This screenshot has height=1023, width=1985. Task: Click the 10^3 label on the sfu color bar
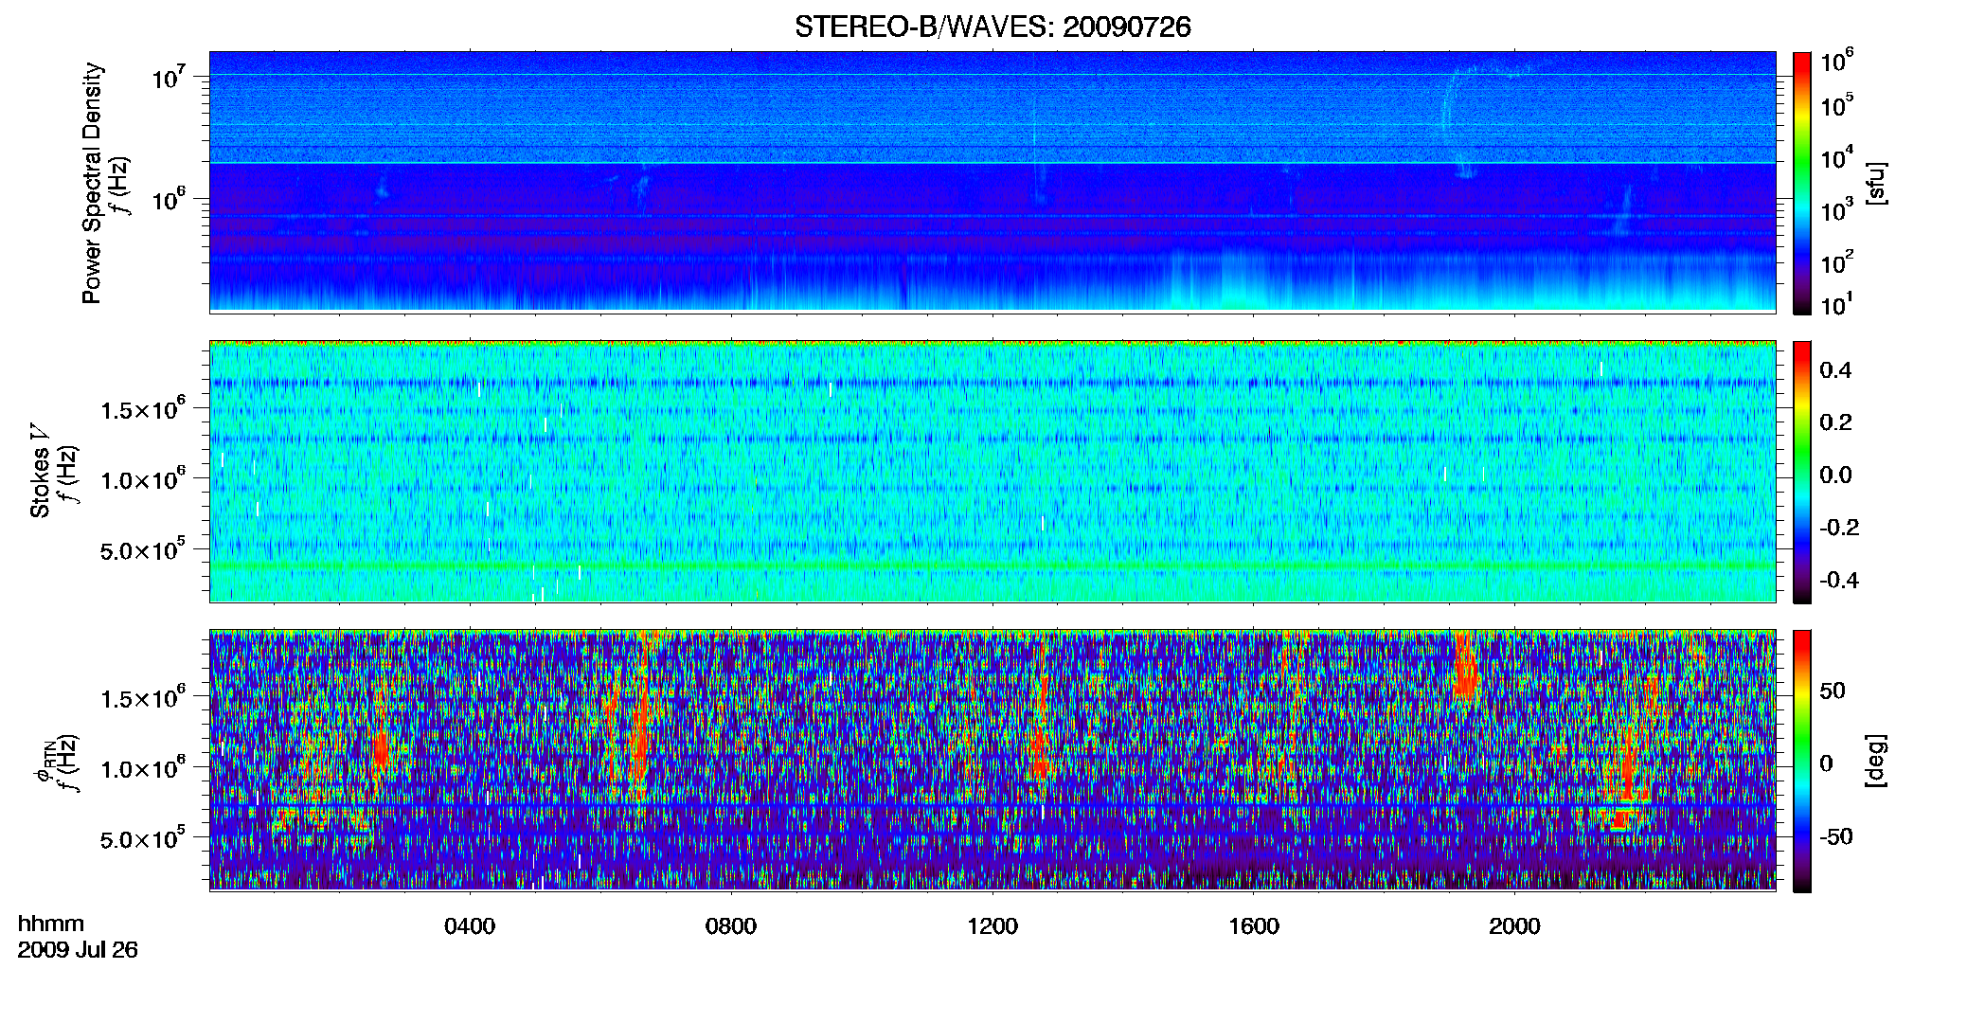coord(1836,210)
